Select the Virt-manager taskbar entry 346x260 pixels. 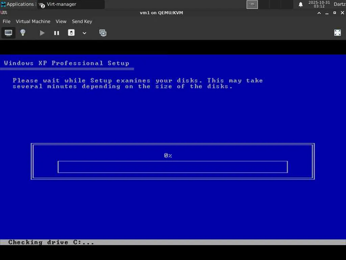point(71,4)
